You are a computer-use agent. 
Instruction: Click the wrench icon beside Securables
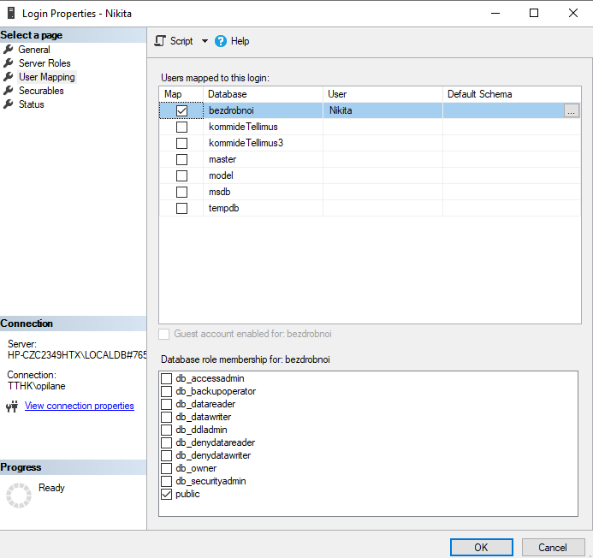pos(9,91)
